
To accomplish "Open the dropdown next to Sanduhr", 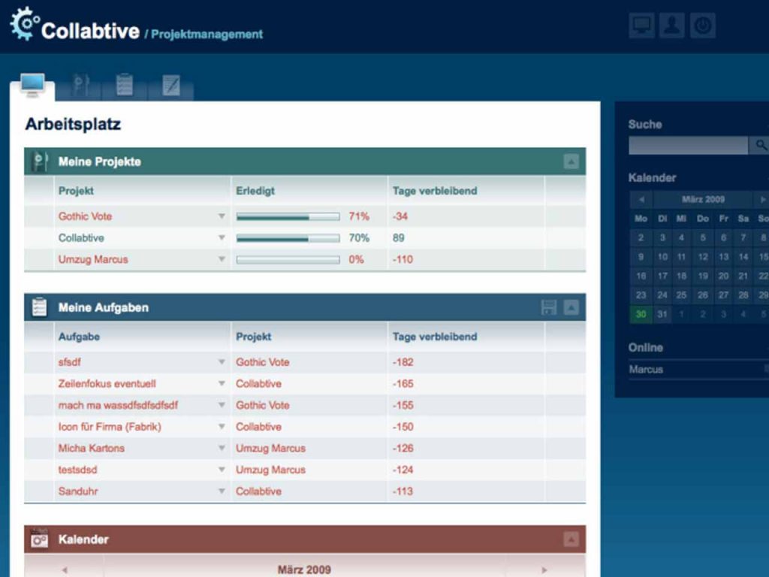I will pyautogui.click(x=222, y=491).
